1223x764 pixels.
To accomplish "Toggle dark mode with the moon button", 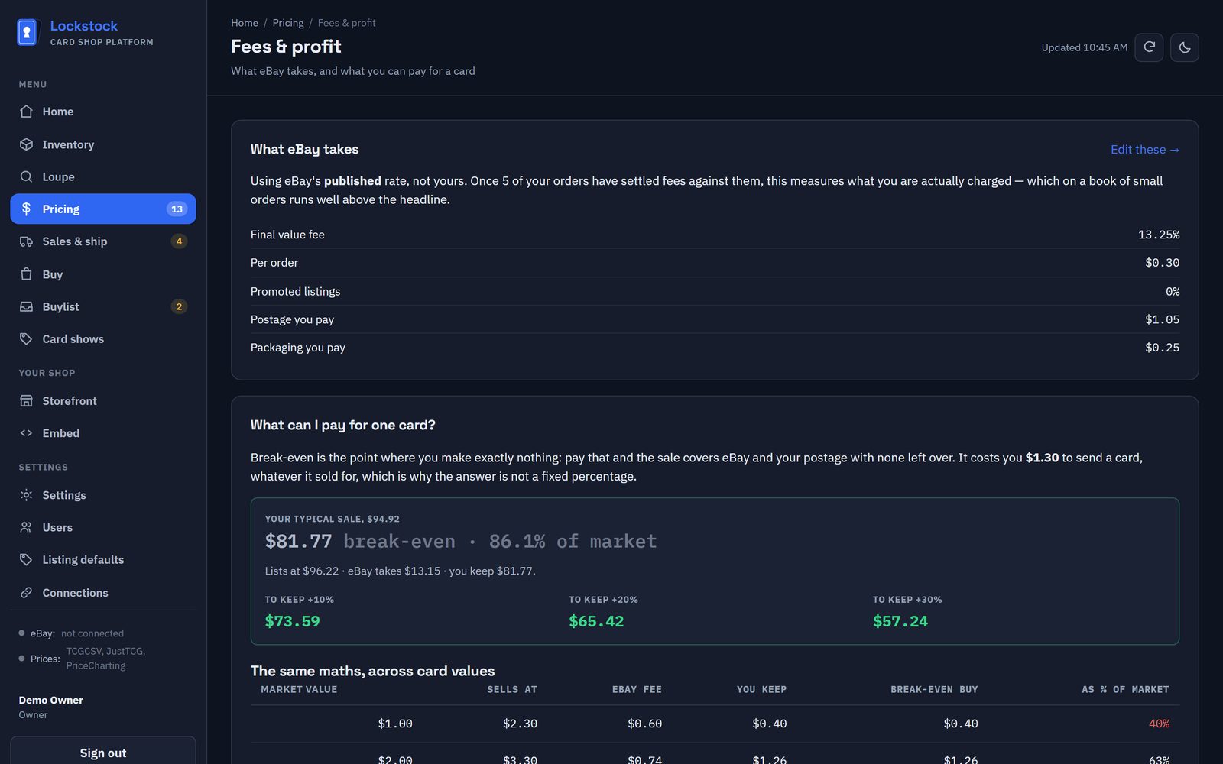I will [1185, 47].
